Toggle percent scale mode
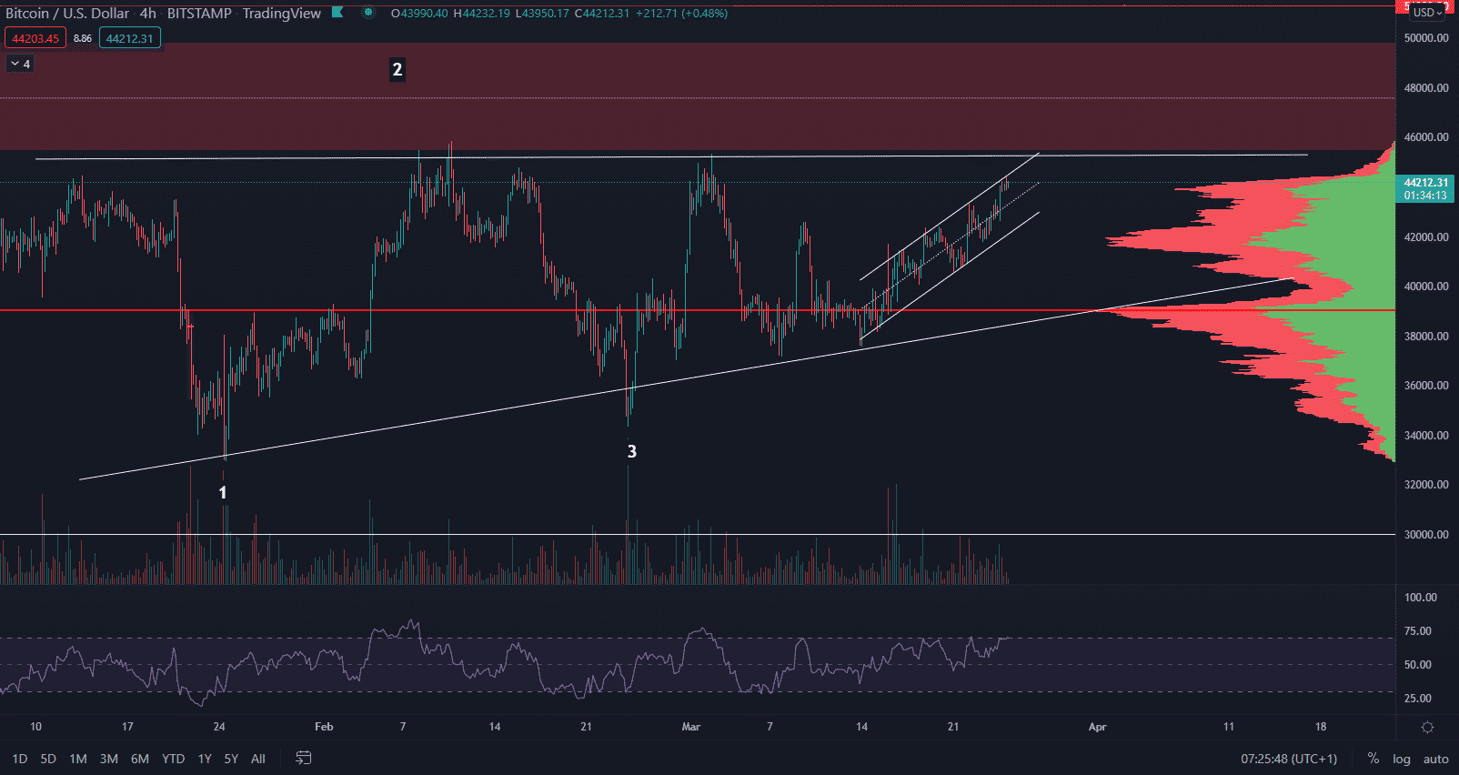Image resolution: width=1459 pixels, height=775 pixels. click(1373, 759)
